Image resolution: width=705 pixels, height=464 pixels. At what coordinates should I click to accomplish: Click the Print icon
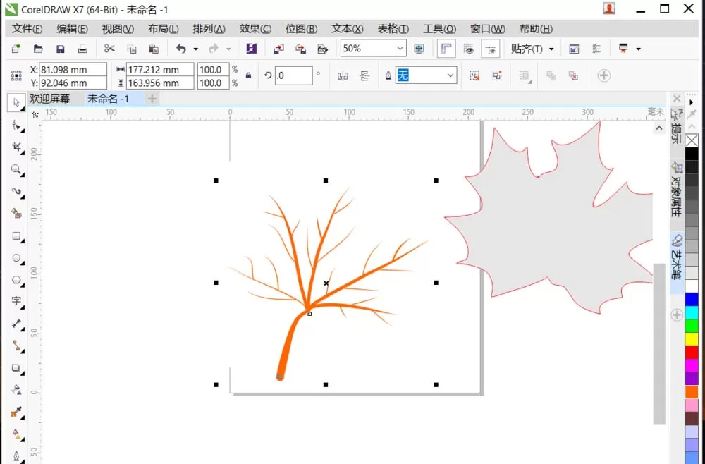(82, 49)
